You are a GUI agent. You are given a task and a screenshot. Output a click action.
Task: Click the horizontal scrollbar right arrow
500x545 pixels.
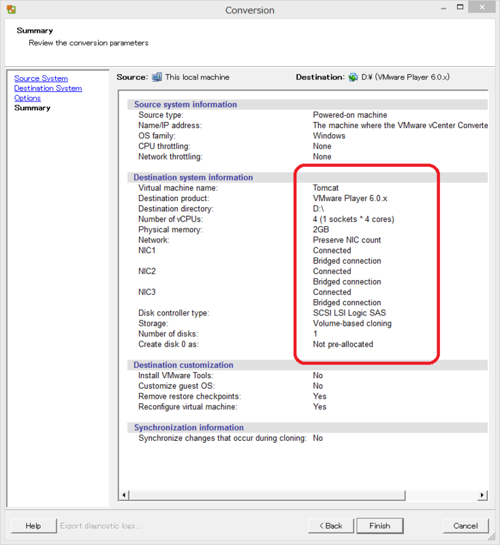(482, 495)
